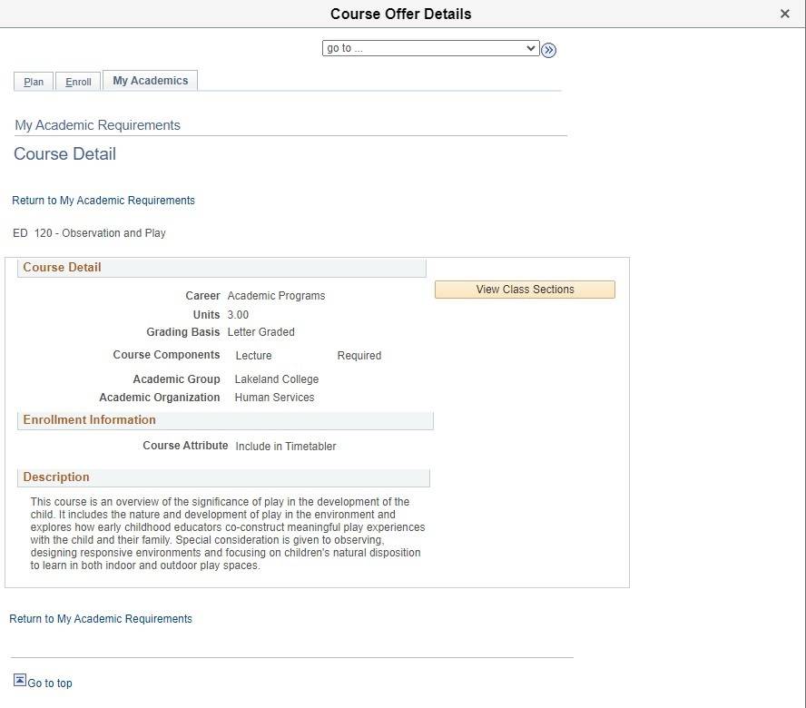Click the Enrollment Information section header
806x708 pixels.
point(89,419)
